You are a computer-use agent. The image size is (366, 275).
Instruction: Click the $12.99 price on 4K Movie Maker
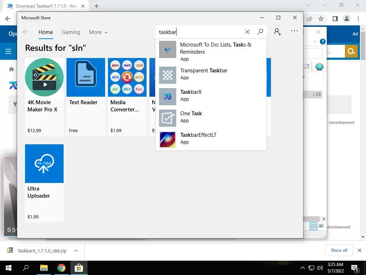pyautogui.click(x=34, y=130)
